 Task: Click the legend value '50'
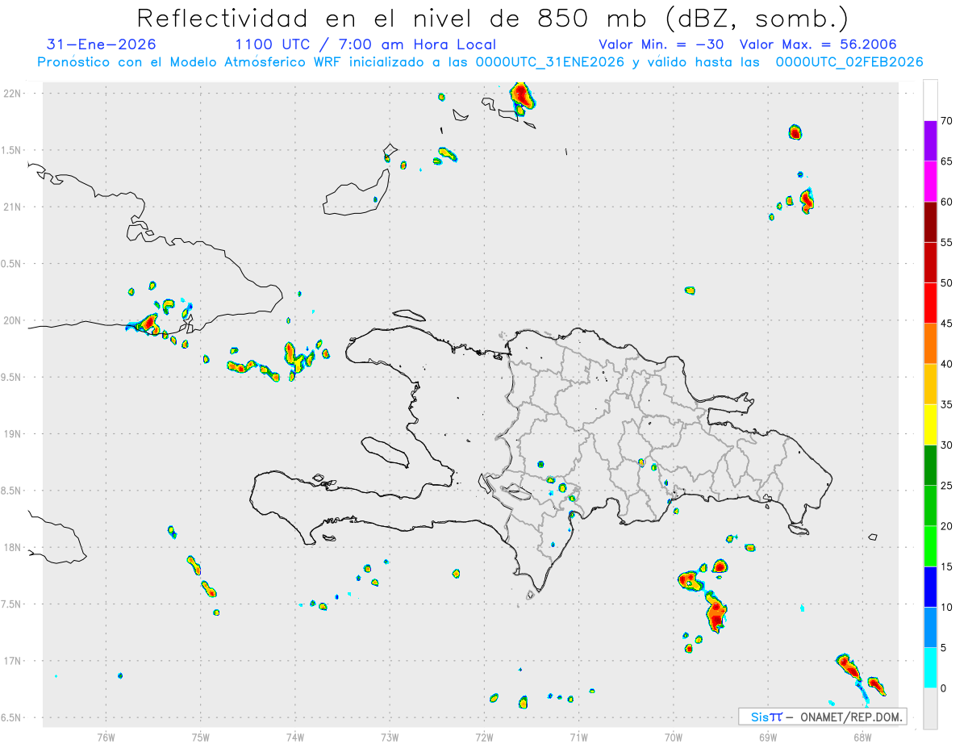click(x=947, y=283)
